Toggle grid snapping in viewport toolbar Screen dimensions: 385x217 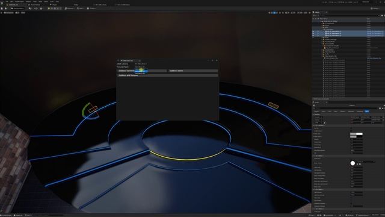click(x=287, y=13)
